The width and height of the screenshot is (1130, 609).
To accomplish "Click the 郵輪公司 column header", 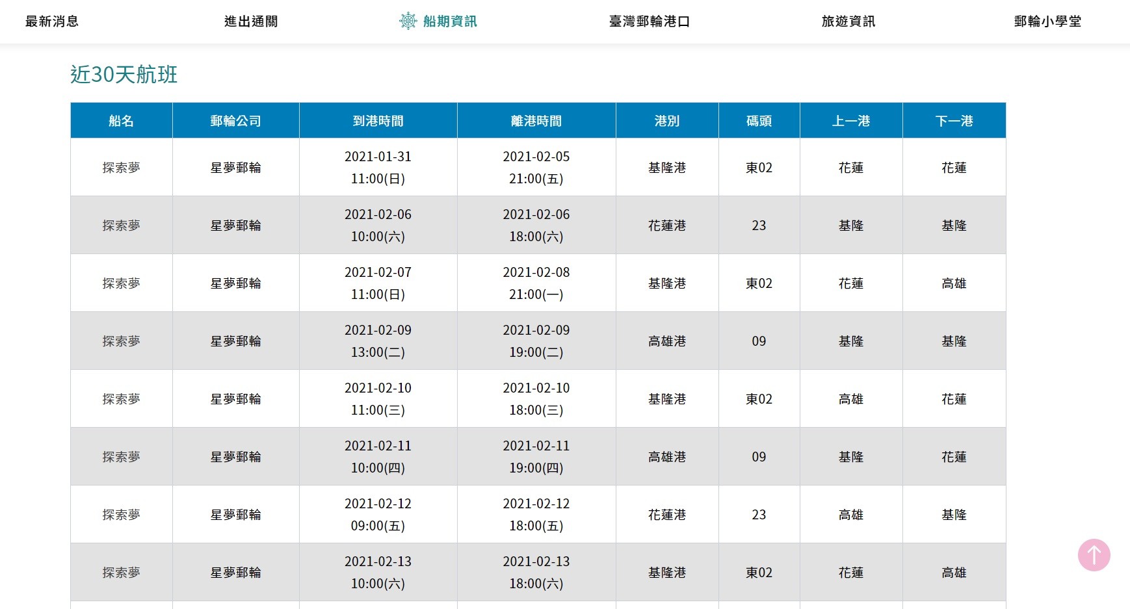I will (x=235, y=120).
